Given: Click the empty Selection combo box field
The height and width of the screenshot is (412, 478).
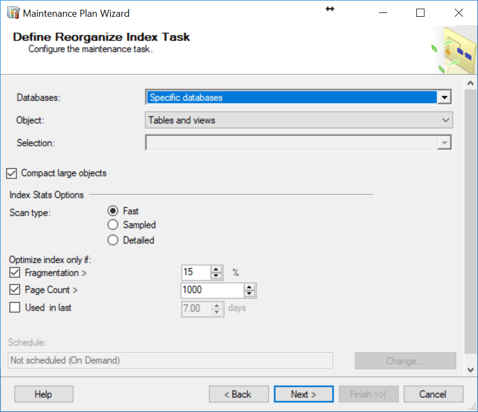Looking at the screenshot, I should [292, 143].
